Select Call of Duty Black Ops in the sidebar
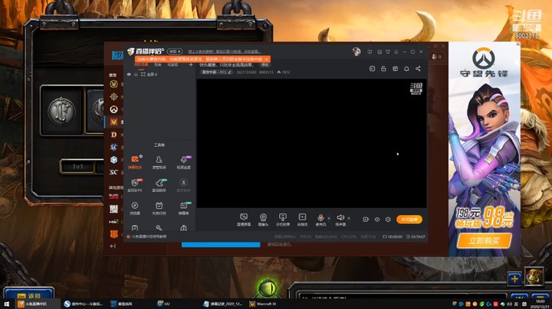This screenshot has height=309, width=552. click(x=113, y=196)
